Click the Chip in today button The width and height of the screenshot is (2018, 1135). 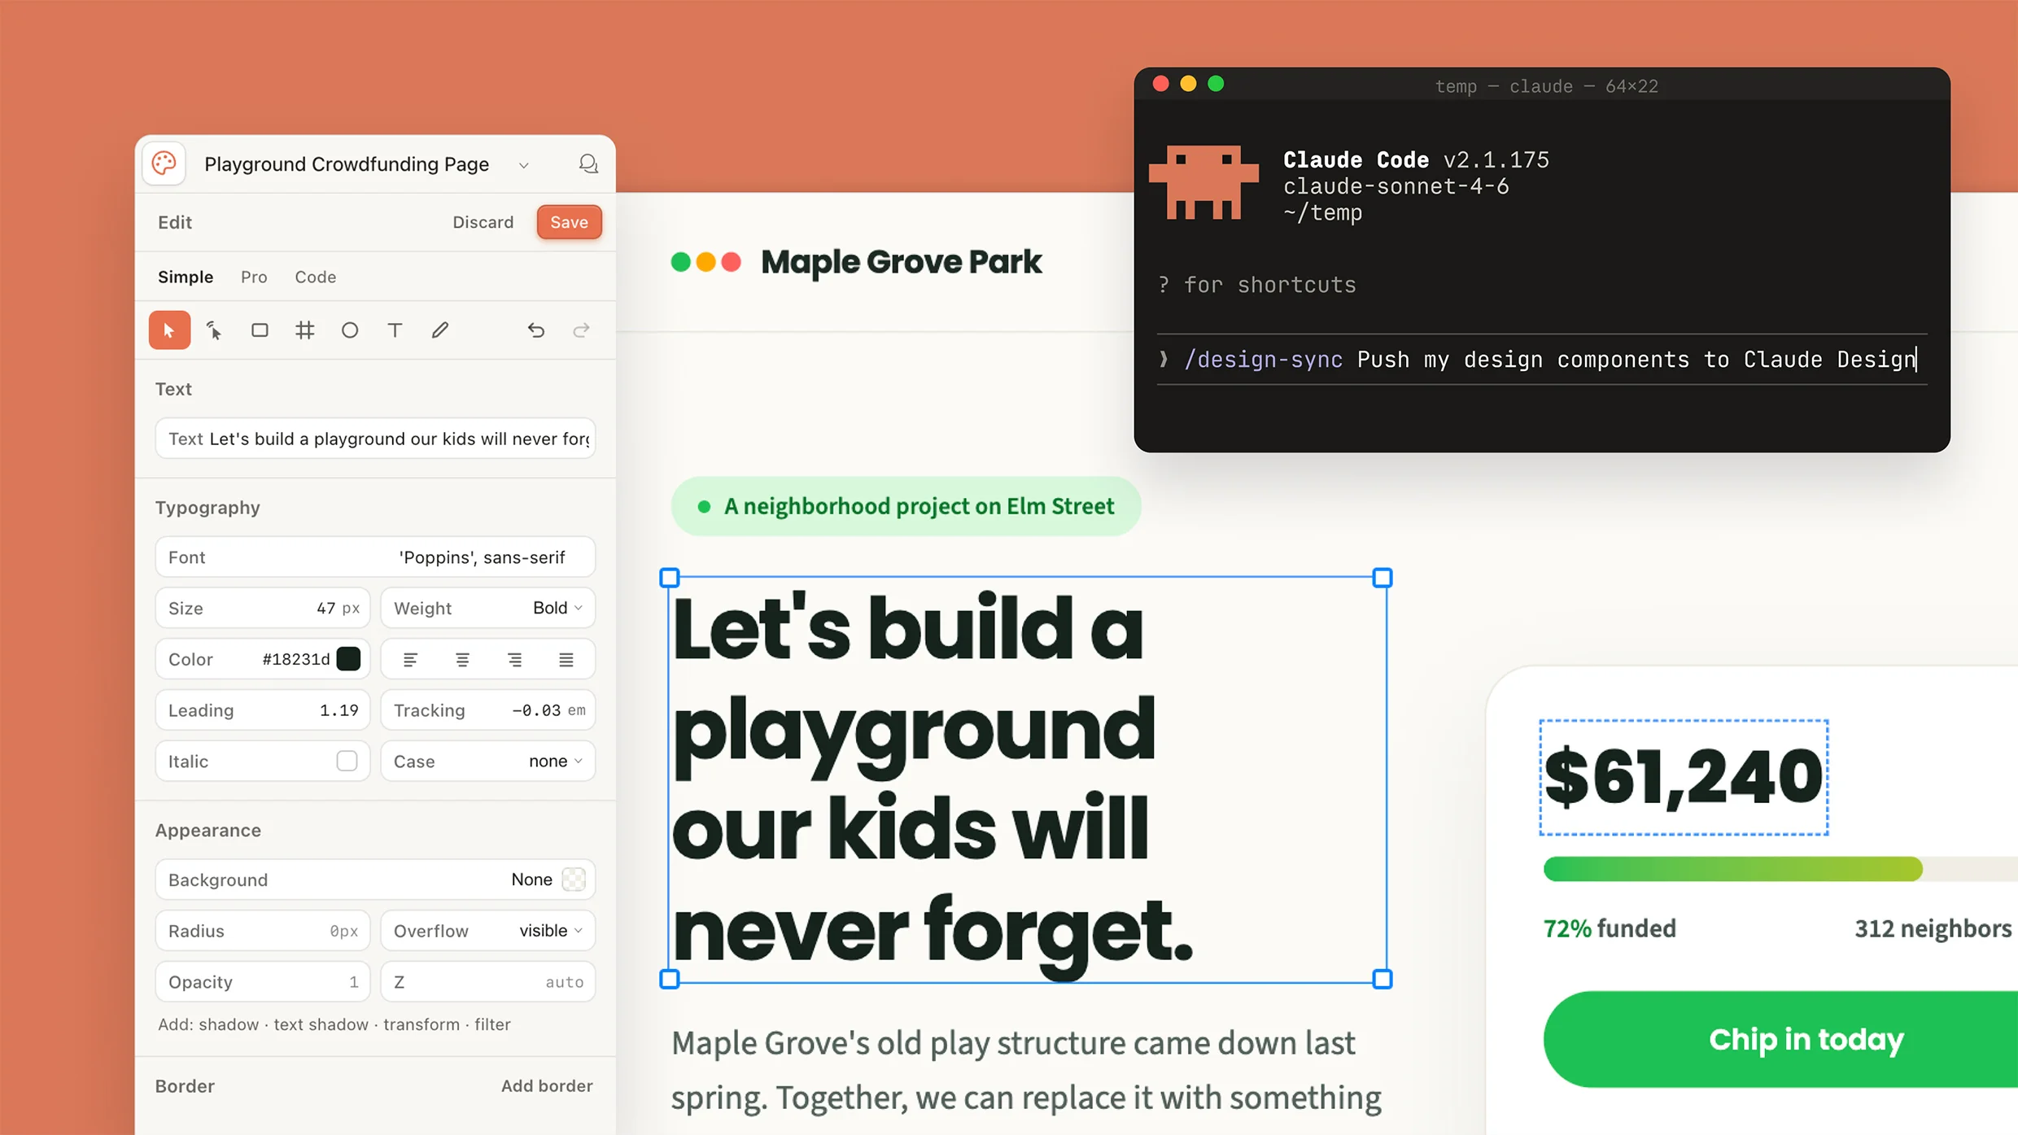coord(1780,1039)
